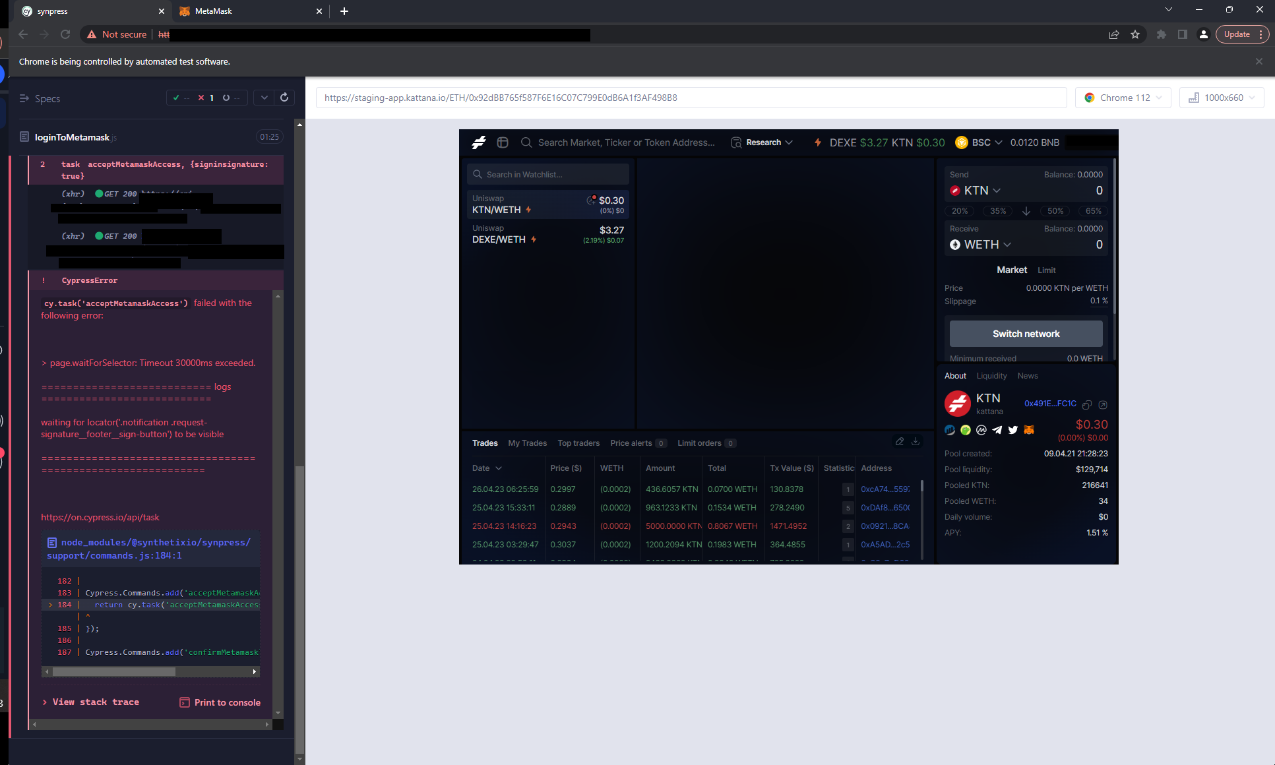Open Chrome profile avatar icon
Screen dimensions: 1275x765
1204,34
